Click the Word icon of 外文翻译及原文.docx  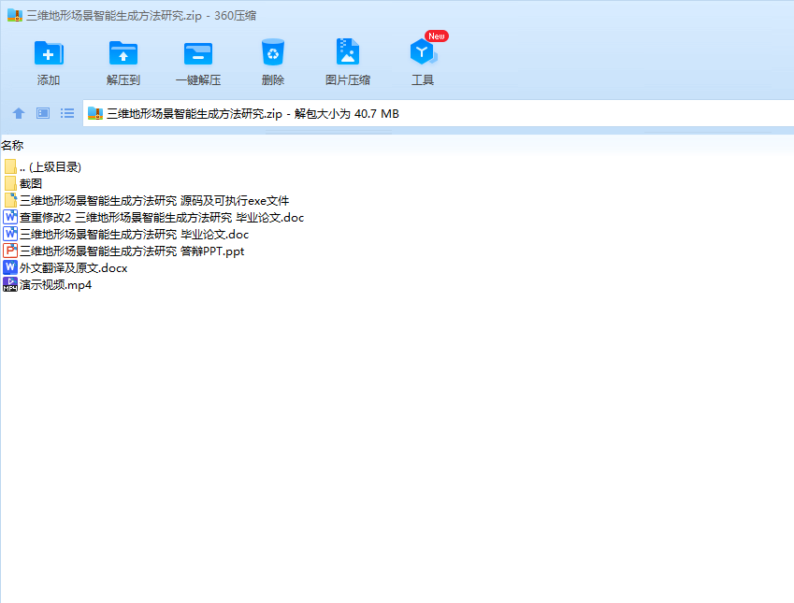[10, 267]
